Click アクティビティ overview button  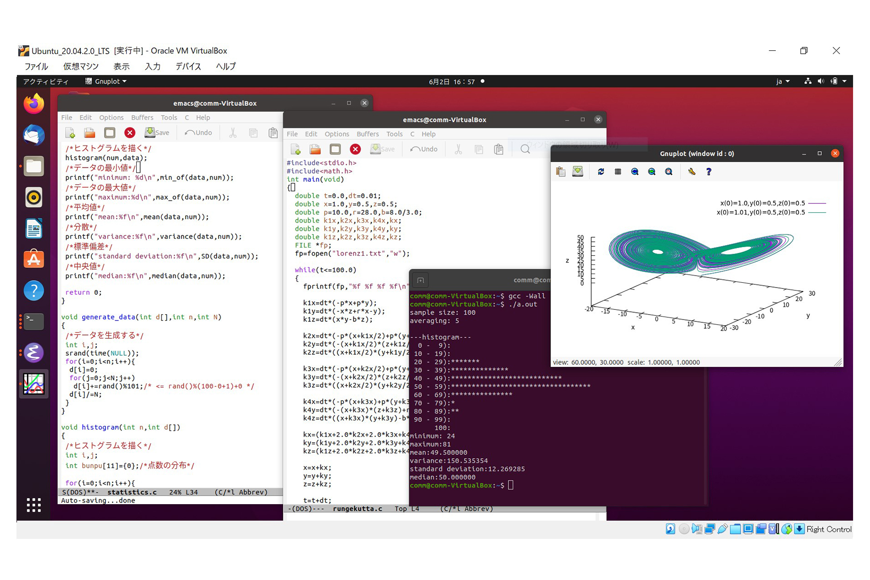coord(45,81)
